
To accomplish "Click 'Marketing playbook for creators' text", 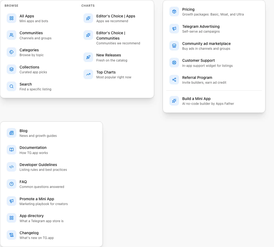I will [x=44, y=204].
